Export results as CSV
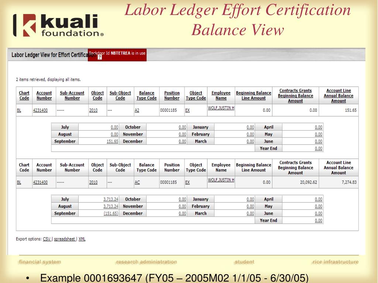Image resolution: width=378 pixels, height=283 pixels. point(47,239)
